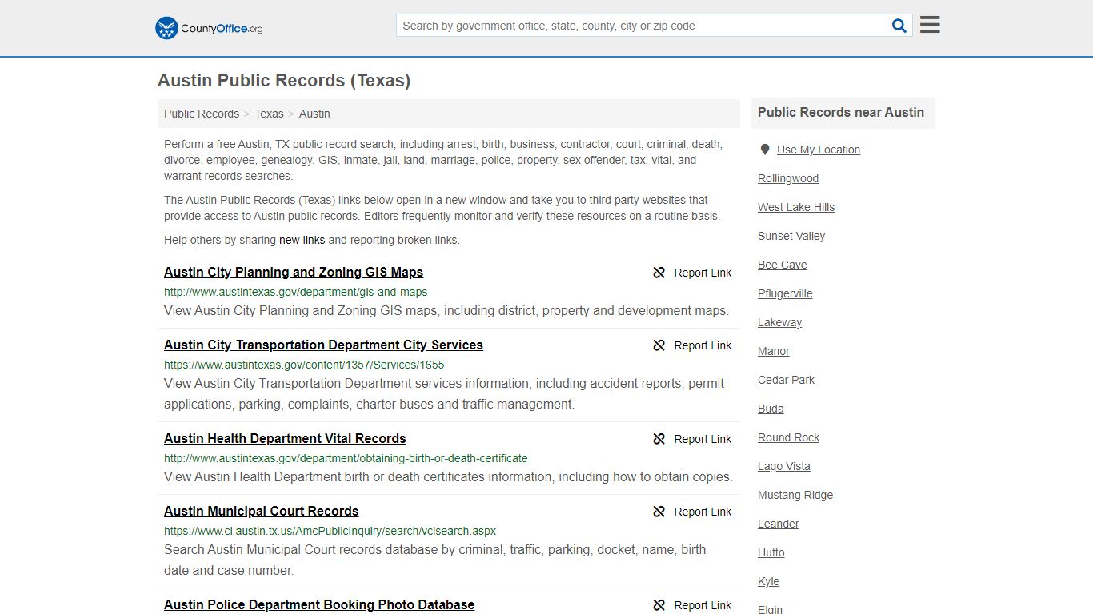Click broken-link icon for Transportation Department City Services
Image resolution: width=1093 pixels, height=614 pixels.
click(x=659, y=345)
